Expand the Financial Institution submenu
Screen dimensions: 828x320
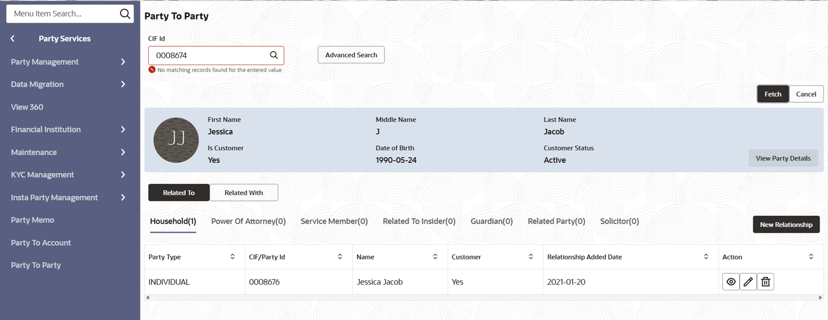click(x=123, y=129)
